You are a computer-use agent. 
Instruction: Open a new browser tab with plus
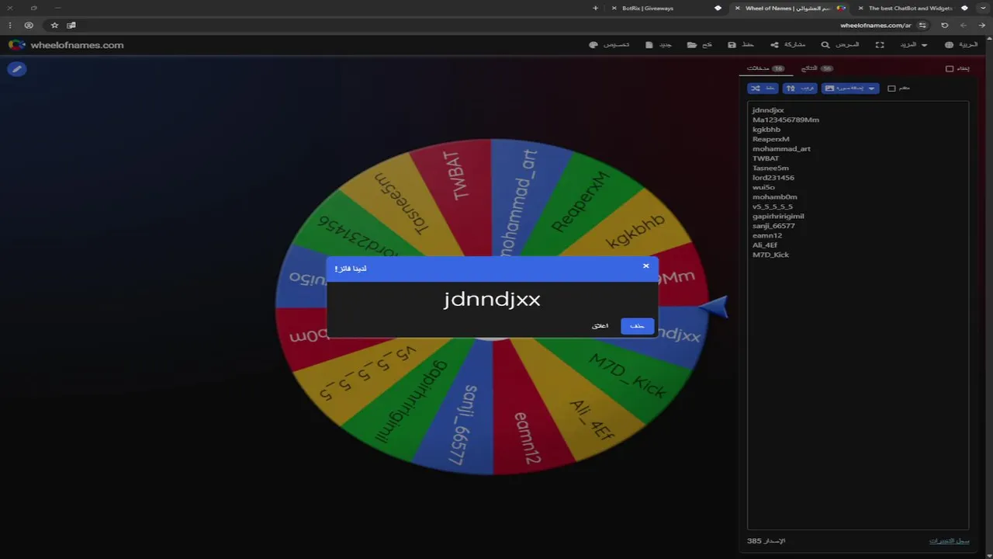tap(596, 8)
